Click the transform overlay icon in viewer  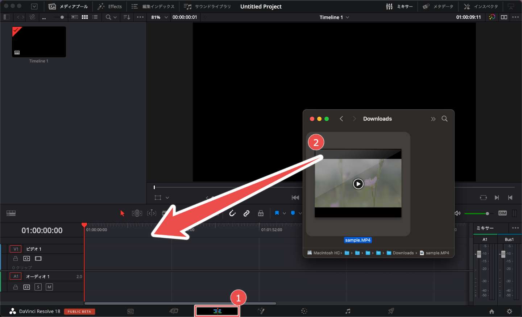[x=158, y=198]
